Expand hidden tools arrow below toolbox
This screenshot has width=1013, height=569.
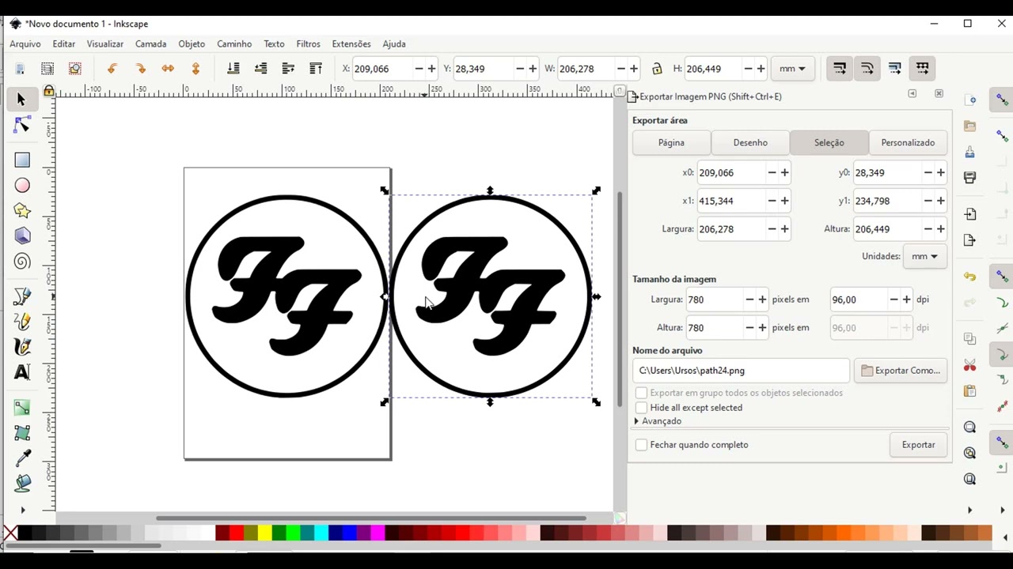pos(22,511)
